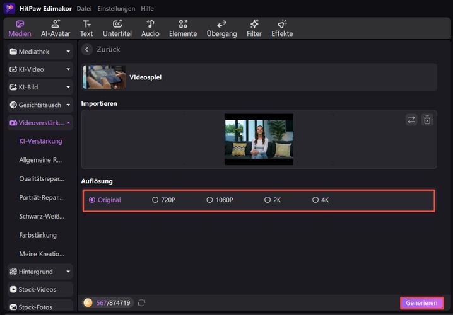Open the Medien tab icon
Screen dimensions: 453x315
point(20,24)
